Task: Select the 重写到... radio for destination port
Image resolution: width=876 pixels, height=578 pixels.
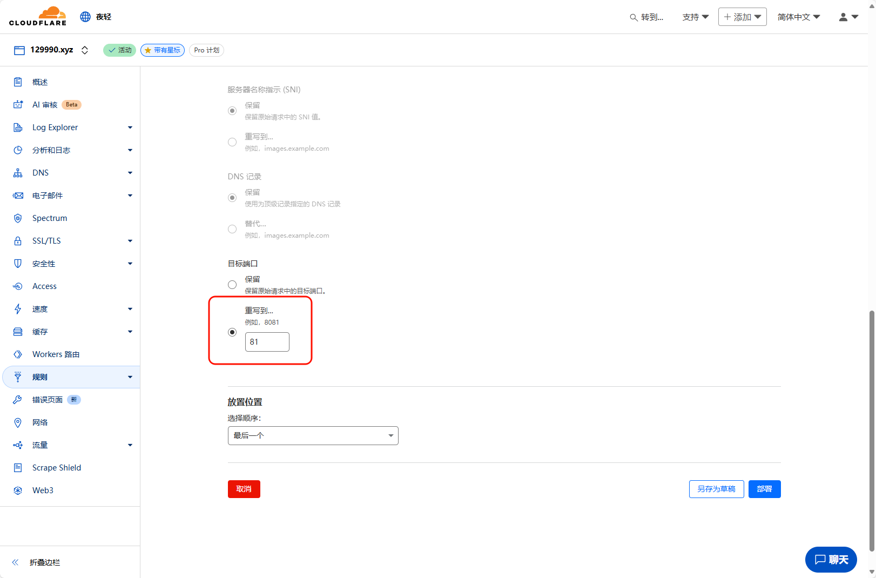Action: pyautogui.click(x=232, y=332)
